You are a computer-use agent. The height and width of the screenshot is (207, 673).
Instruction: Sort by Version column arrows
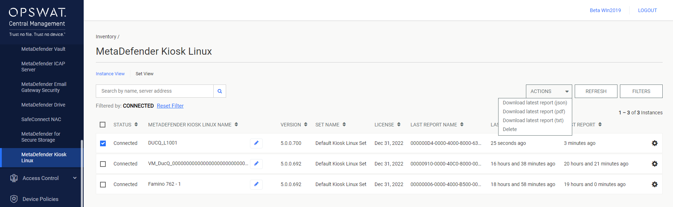[306, 125]
